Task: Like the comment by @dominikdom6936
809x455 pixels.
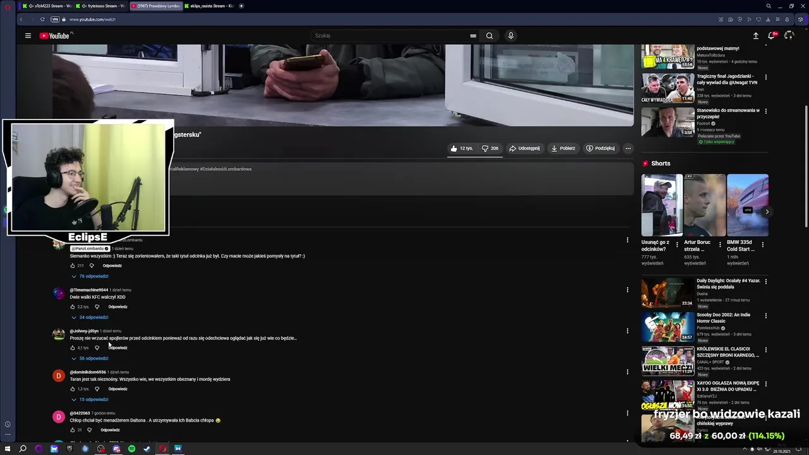Action: pyautogui.click(x=73, y=389)
